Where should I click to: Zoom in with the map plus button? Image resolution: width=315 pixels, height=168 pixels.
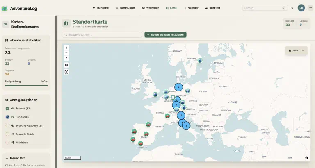point(66,48)
